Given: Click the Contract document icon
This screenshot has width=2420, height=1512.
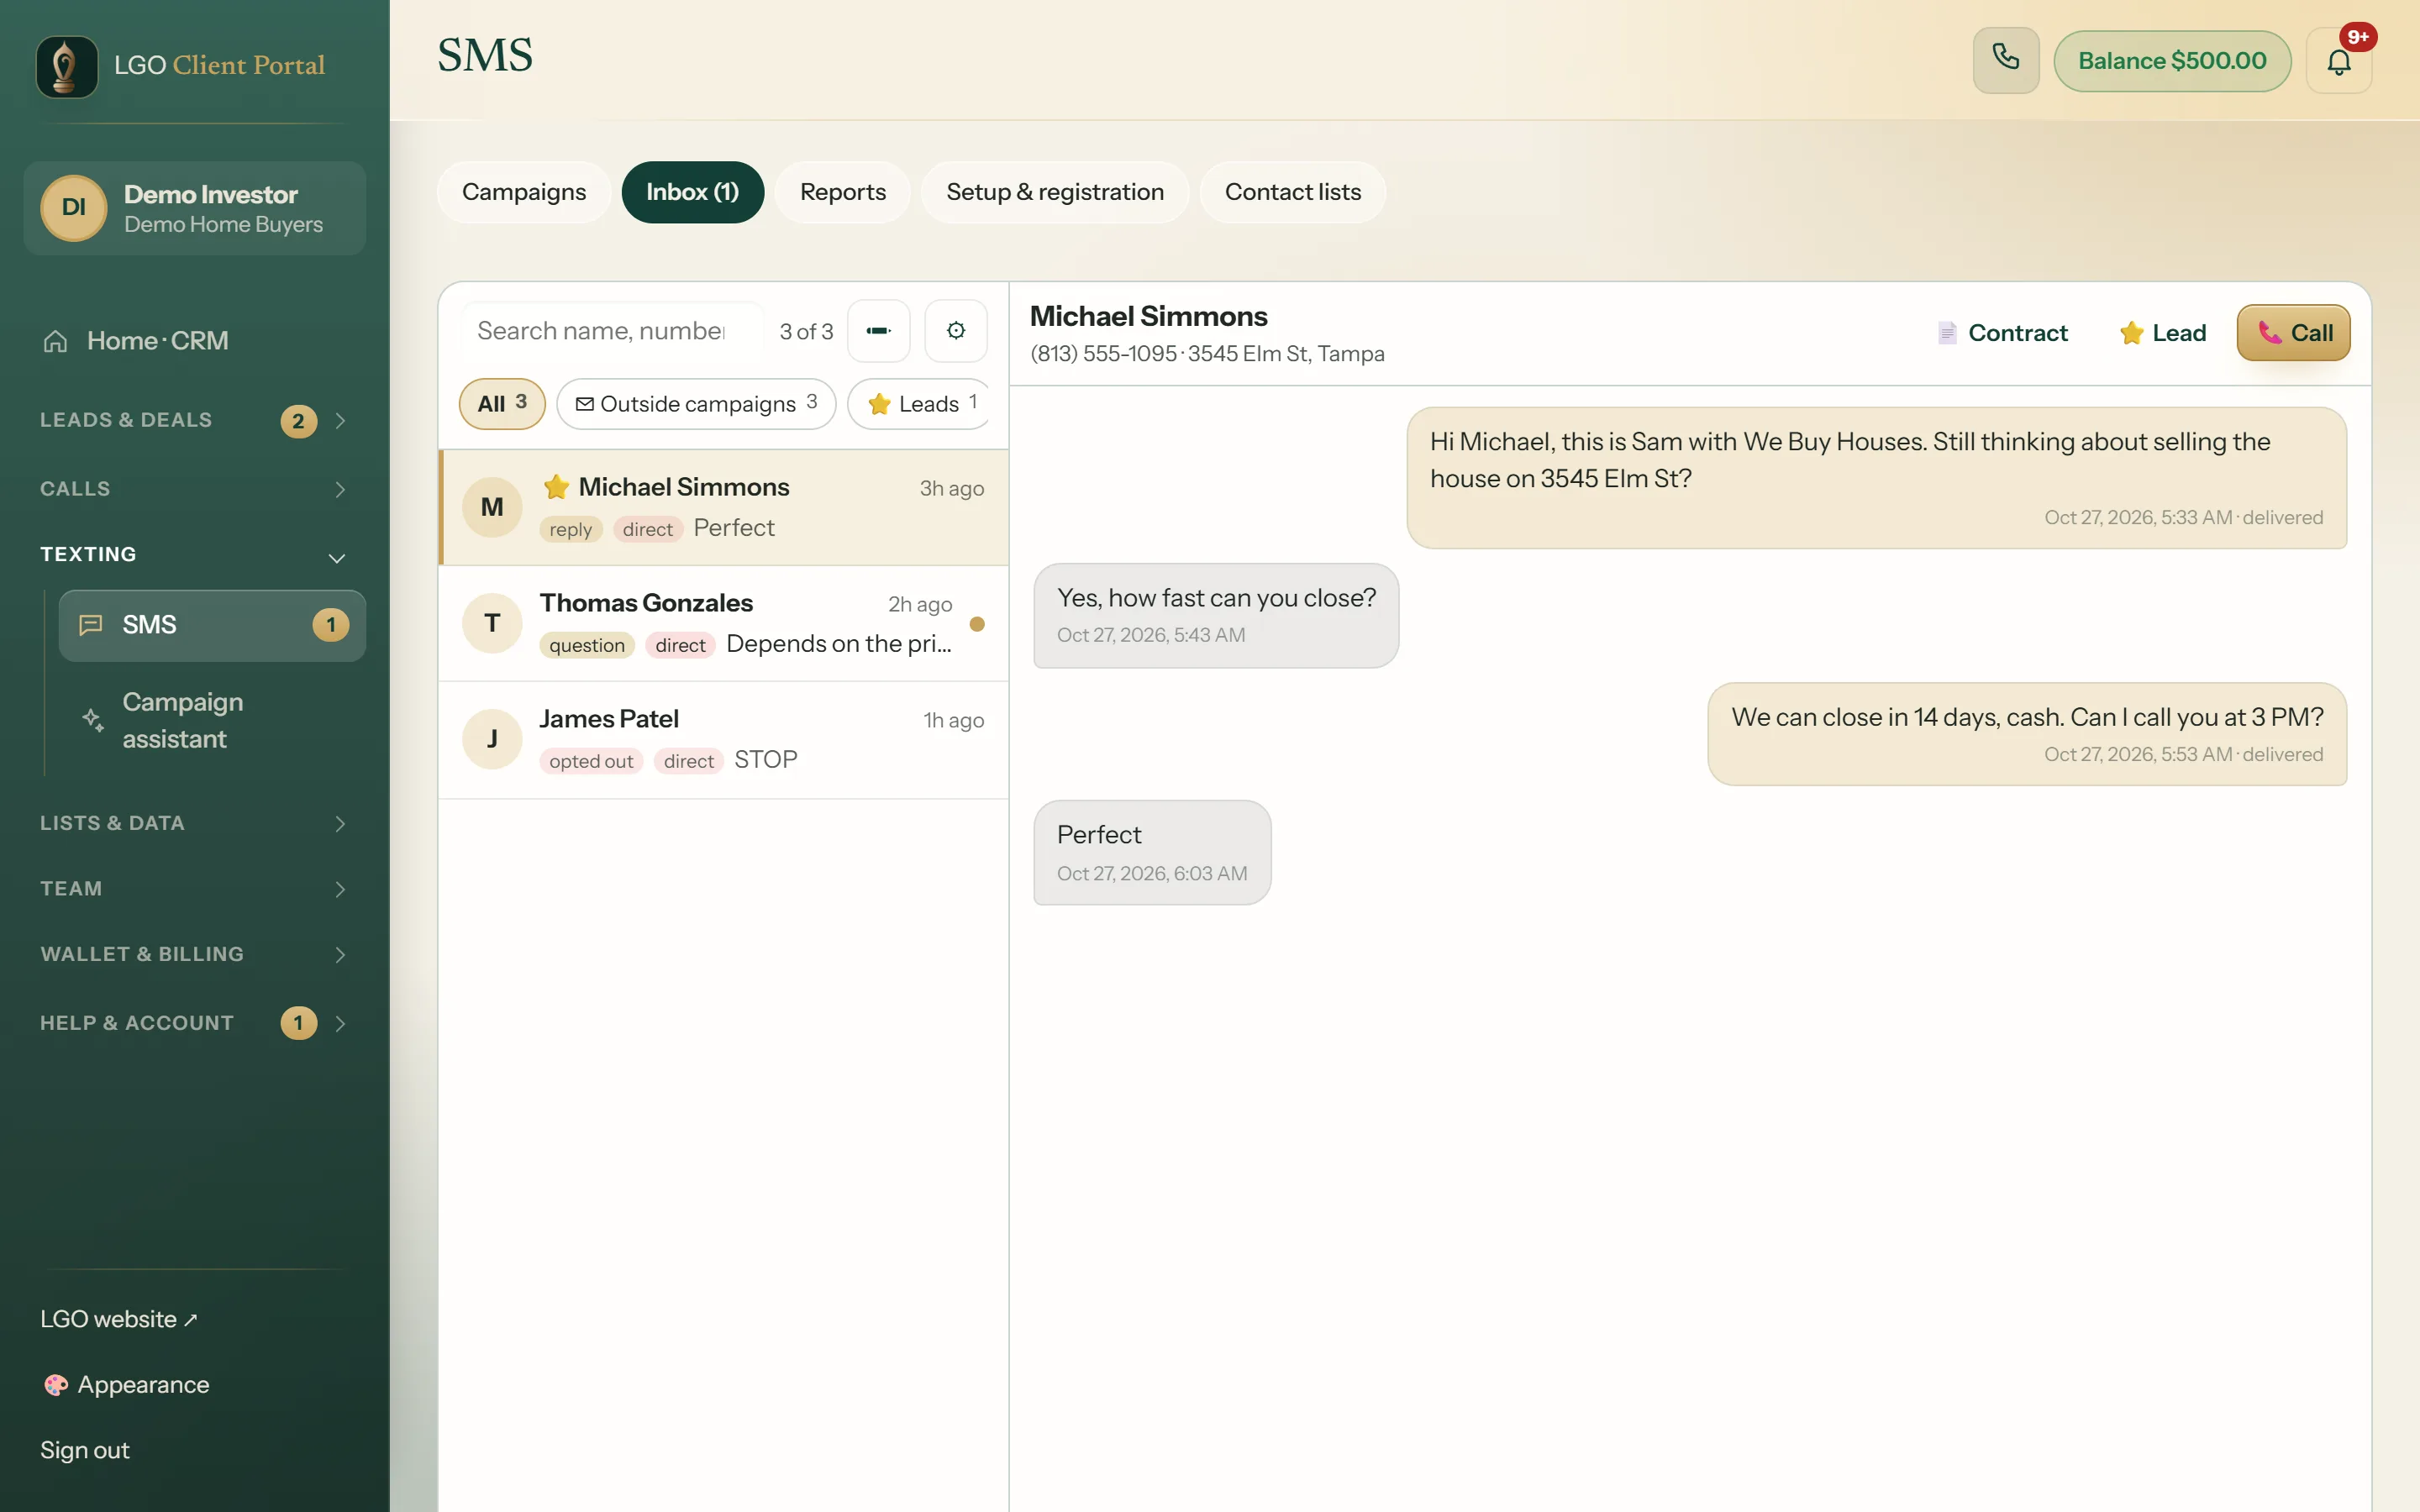Looking at the screenshot, I should (x=1946, y=333).
